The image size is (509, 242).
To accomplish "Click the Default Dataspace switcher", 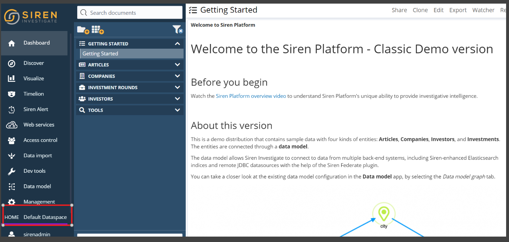I will (38, 217).
